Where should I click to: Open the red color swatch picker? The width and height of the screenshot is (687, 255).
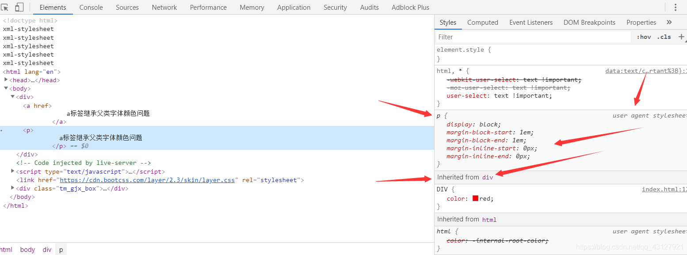pyautogui.click(x=475, y=198)
